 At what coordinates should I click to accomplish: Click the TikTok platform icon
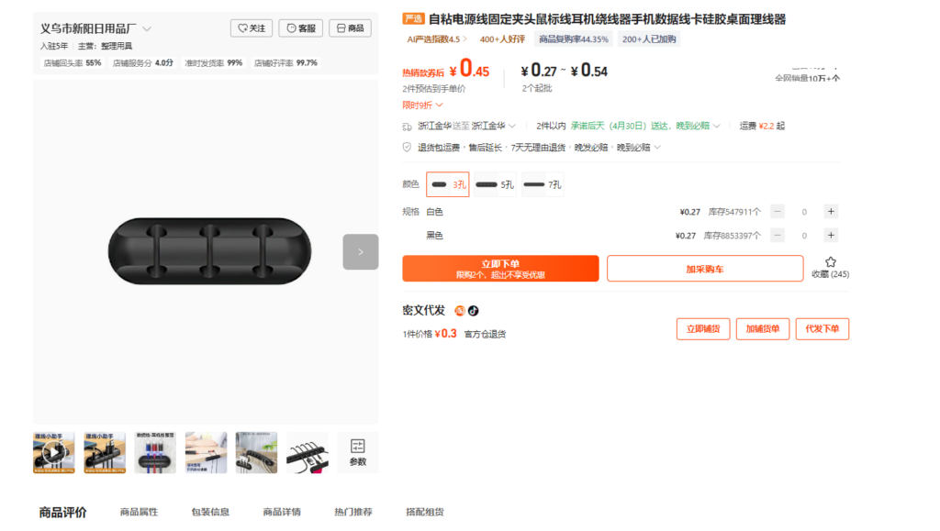pyautogui.click(x=474, y=311)
